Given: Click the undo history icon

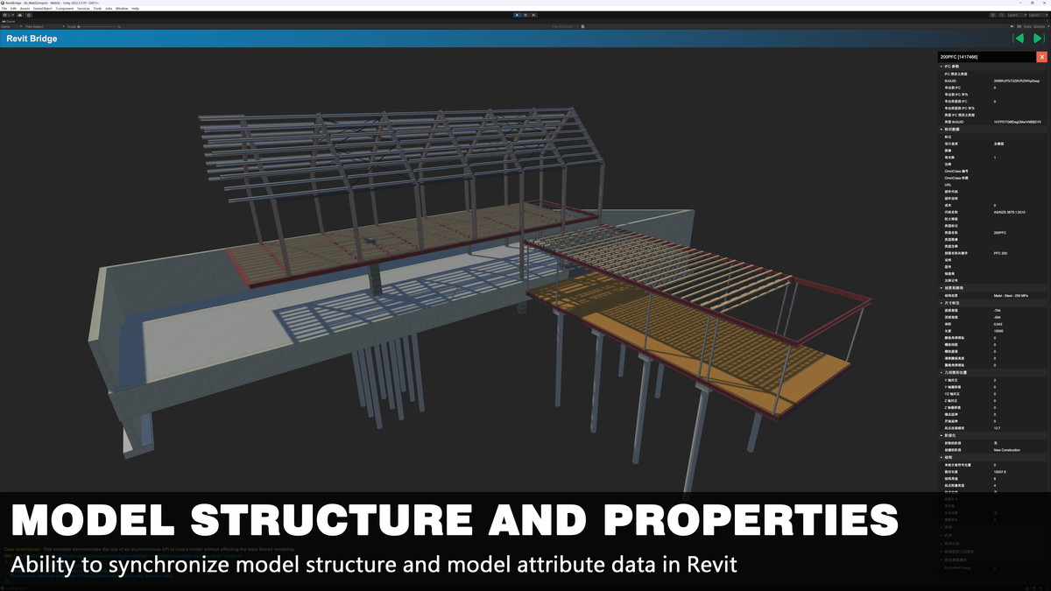Looking at the screenshot, I should tap(992, 15).
